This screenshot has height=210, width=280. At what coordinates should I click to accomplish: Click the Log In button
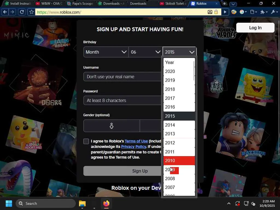pos(255,28)
